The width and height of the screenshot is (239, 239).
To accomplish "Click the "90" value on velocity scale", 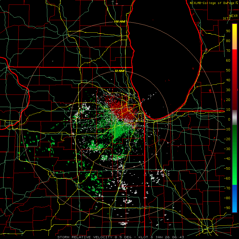I will point(228,31).
